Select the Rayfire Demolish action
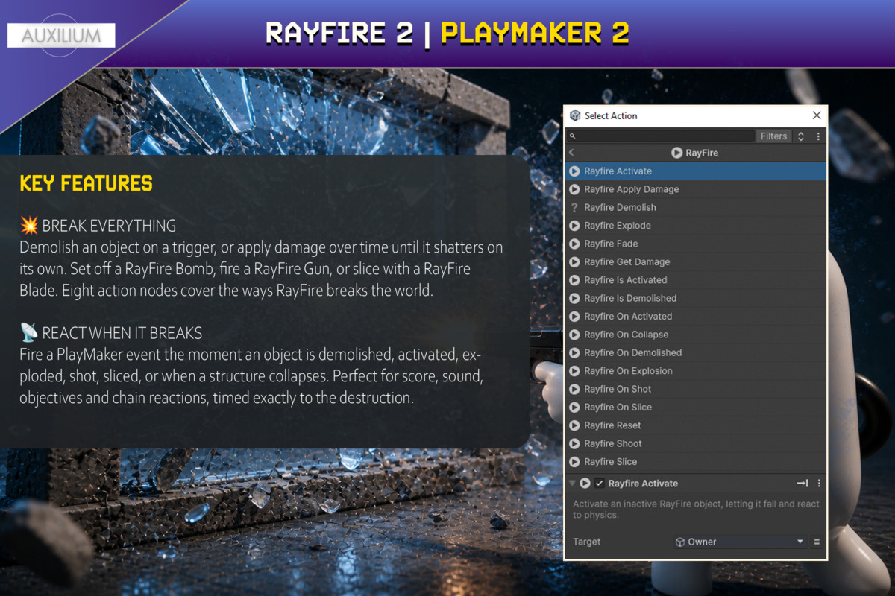Viewport: 895px width, 596px height. tap(696, 208)
